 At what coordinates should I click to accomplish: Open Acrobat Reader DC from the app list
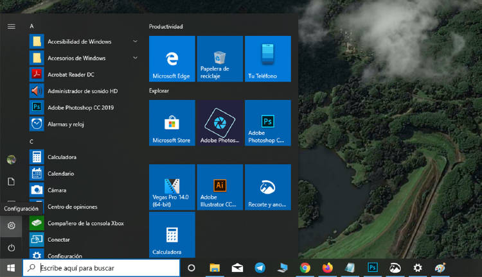[x=84, y=74]
